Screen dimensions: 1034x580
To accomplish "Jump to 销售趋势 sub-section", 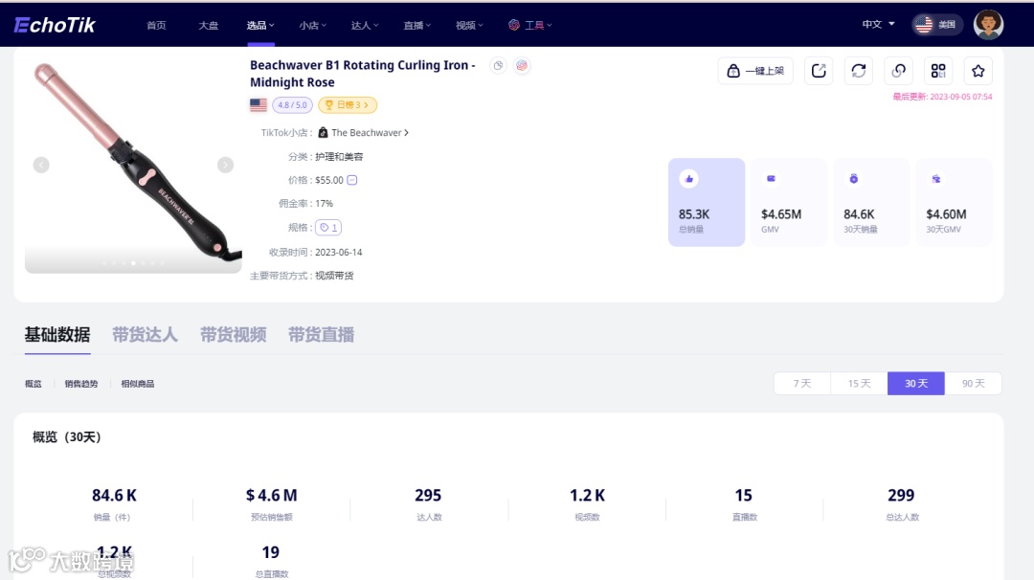I will (x=81, y=384).
